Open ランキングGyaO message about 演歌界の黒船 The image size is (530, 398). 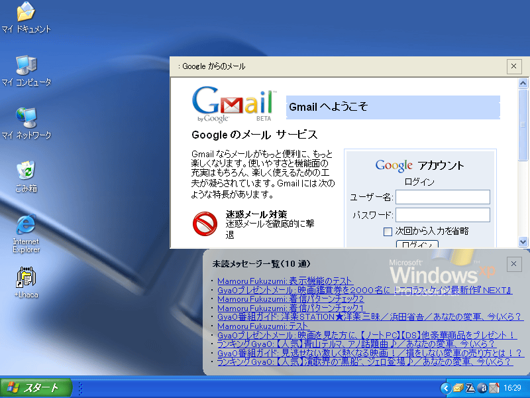tap(365, 362)
